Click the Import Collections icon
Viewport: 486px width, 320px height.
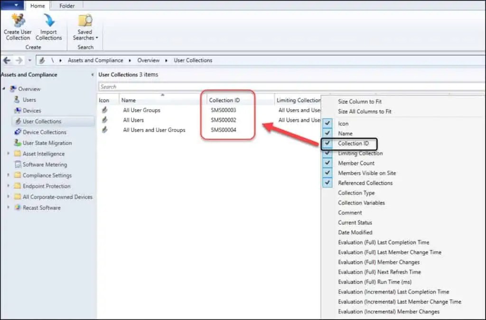click(49, 26)
